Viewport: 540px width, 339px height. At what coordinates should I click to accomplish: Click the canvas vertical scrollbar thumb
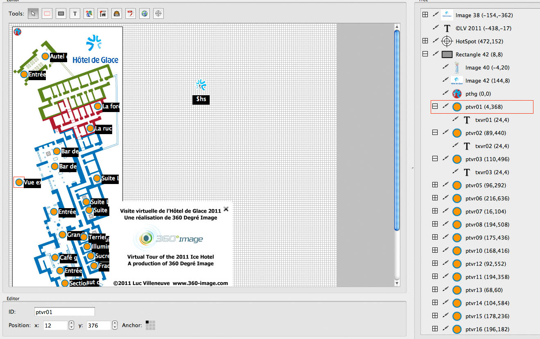tap(396, 130)
